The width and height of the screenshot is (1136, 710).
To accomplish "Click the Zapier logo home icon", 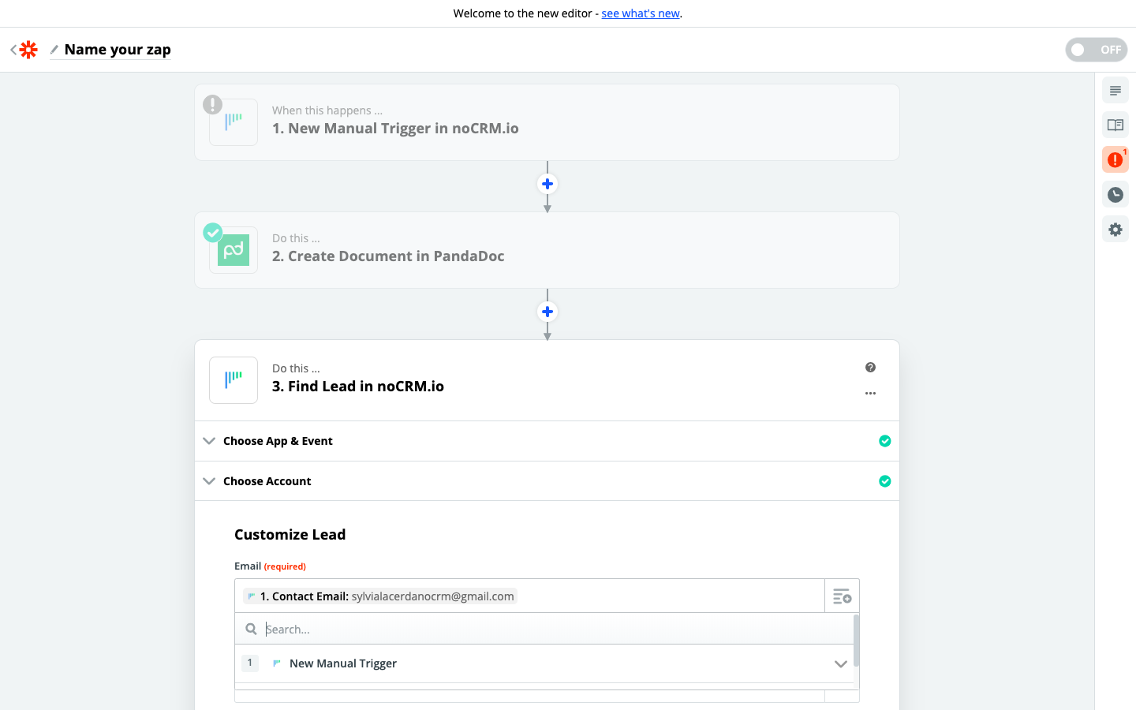I will coord(28,50).
